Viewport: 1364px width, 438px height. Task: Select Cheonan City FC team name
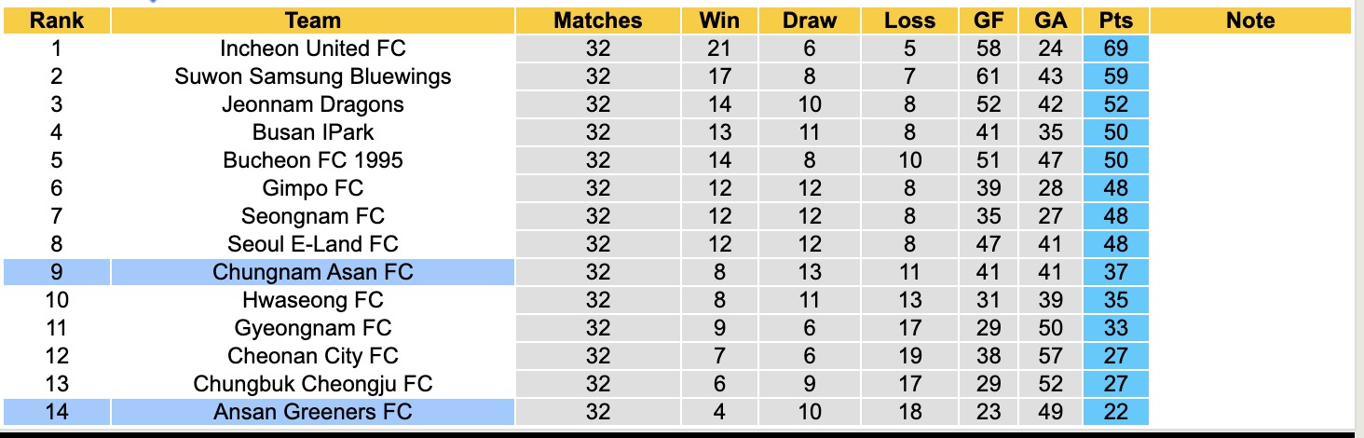pos(313,356)
